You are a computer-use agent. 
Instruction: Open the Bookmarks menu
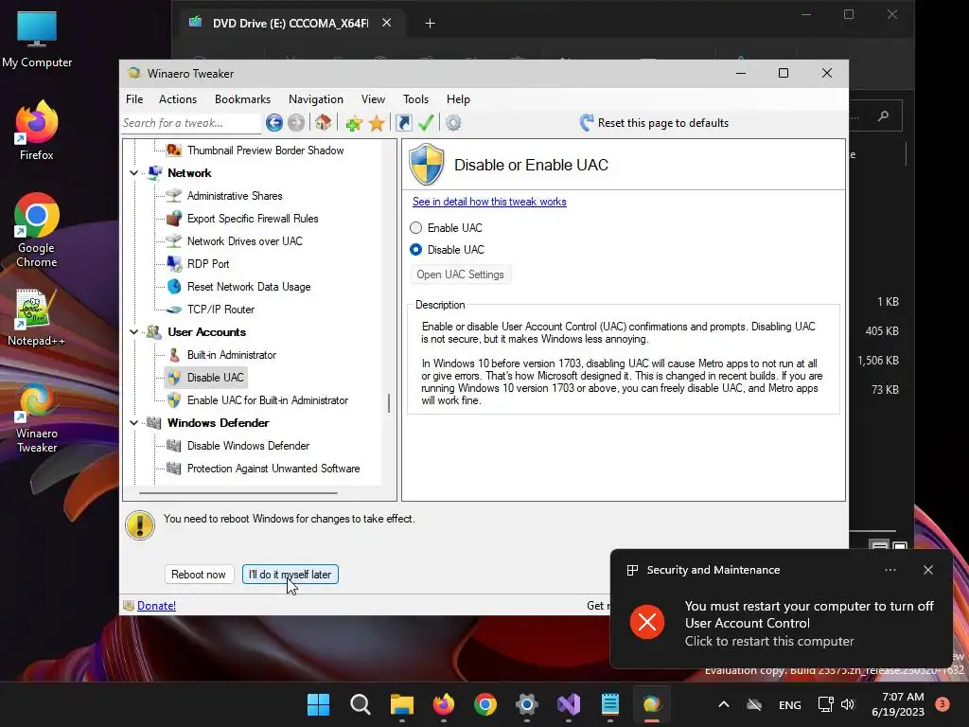(x=242, y=98)
